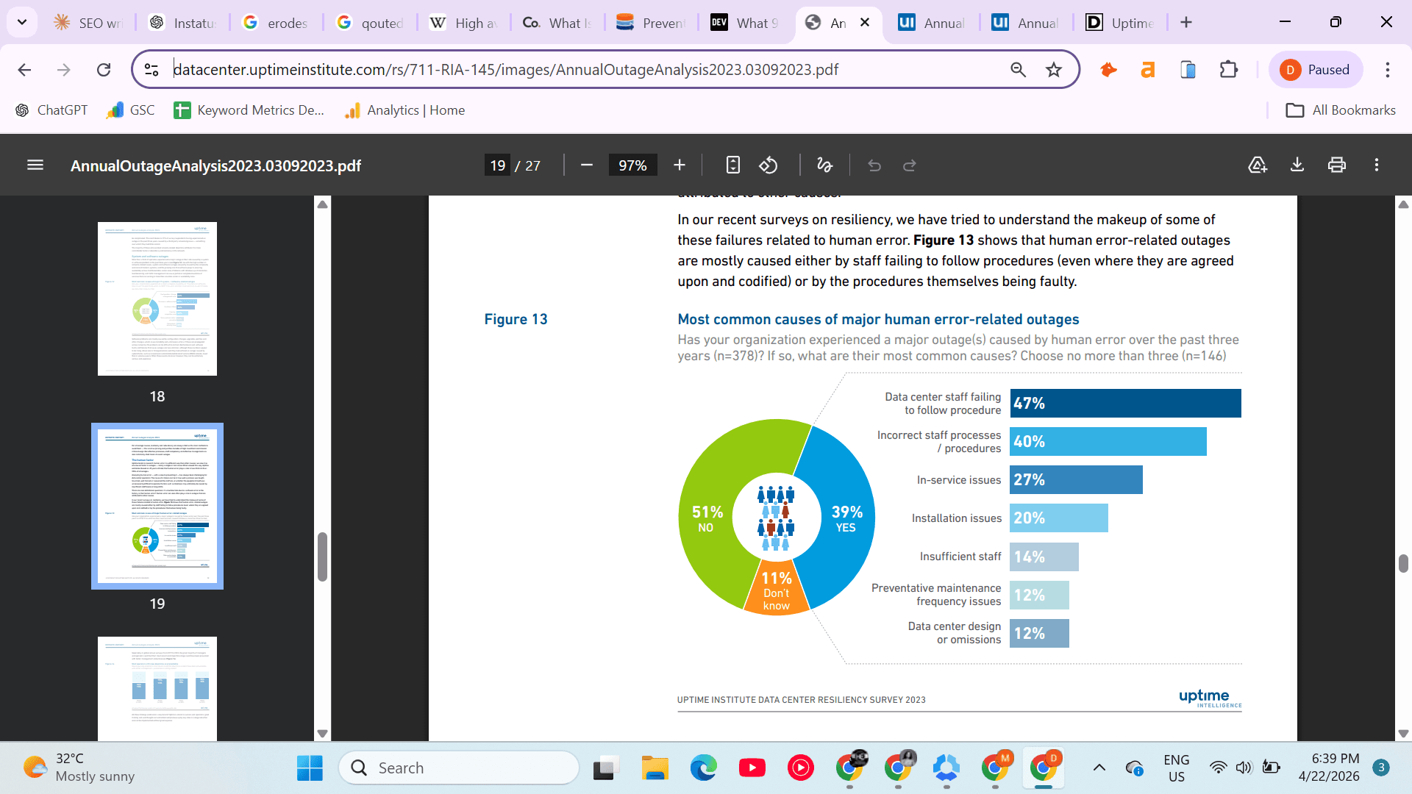Open the ChatGPT bookmark
1412x794 pixels.
point(51,110)
